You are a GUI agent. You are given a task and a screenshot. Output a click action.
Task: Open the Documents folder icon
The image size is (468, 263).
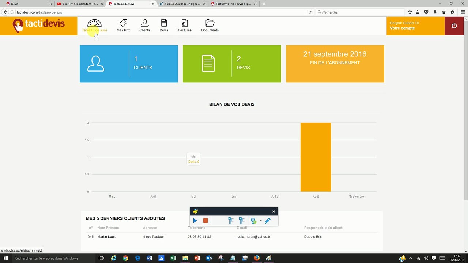[210, 23]
